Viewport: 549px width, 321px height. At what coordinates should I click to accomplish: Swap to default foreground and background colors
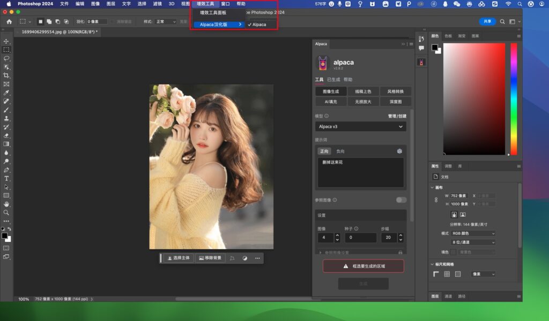3,227
